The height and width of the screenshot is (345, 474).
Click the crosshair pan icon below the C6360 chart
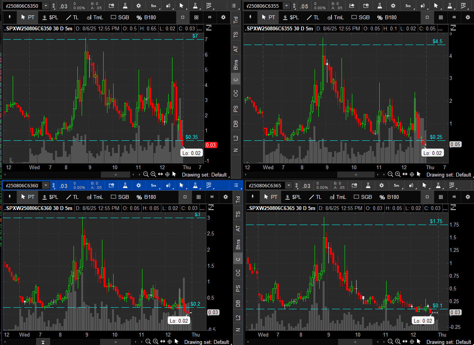click(169, 342)
